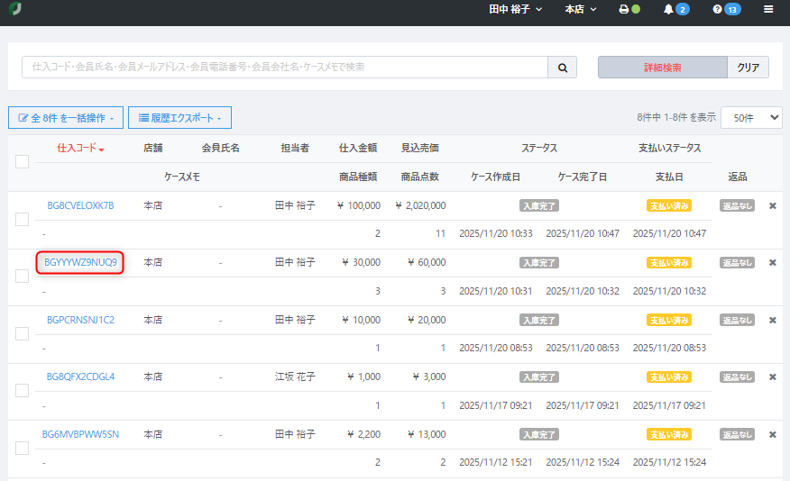790x481 pixels.
Task: Check the select-all checkbox in table header
Action: (x=23, y=161)
